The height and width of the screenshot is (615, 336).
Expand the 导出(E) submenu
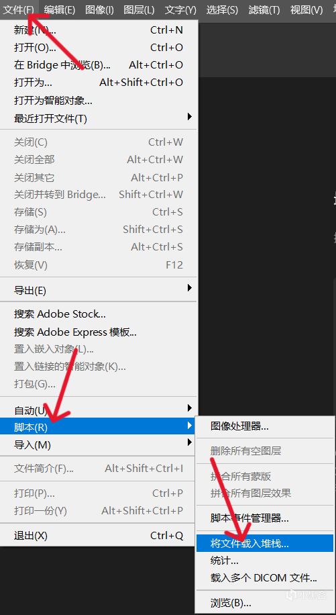99,290
